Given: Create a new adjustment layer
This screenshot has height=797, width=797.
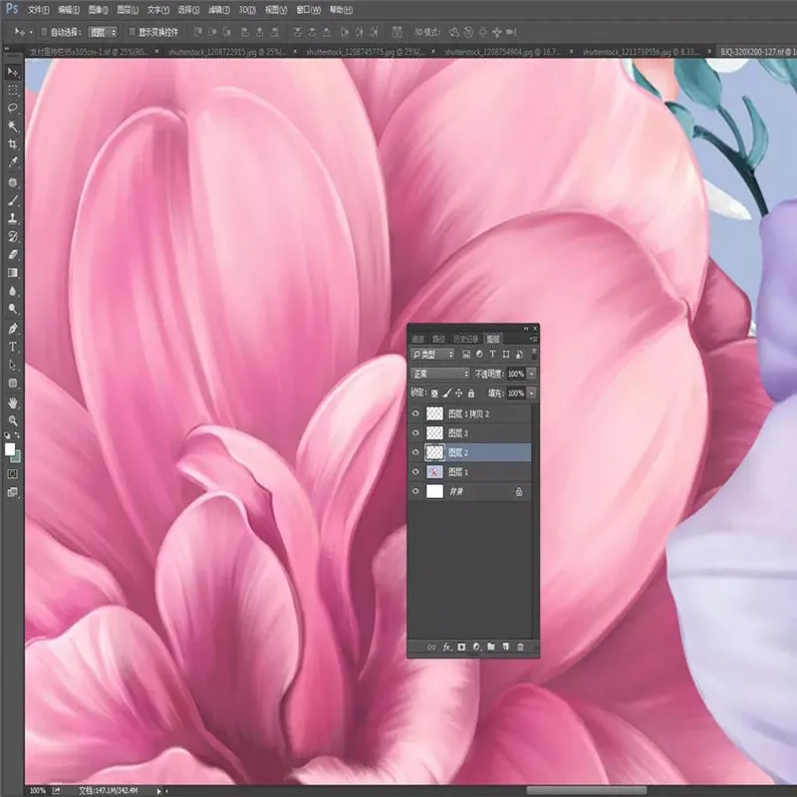Looking at the screenshot, I should (476, 647).
